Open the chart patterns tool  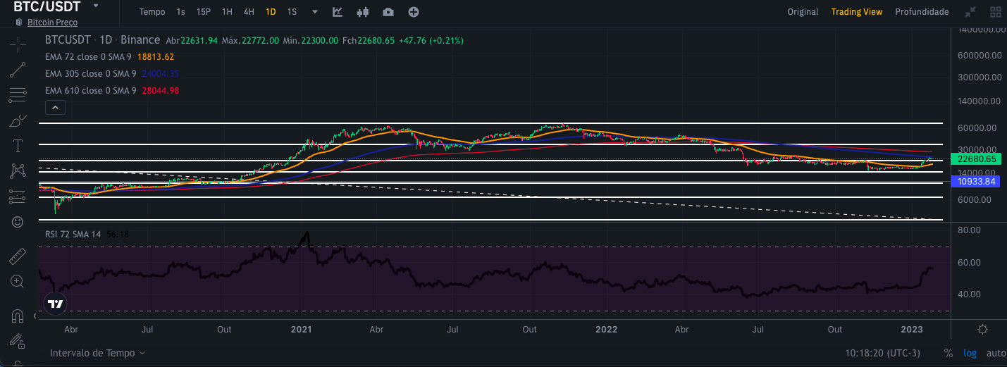click(18, 170)
